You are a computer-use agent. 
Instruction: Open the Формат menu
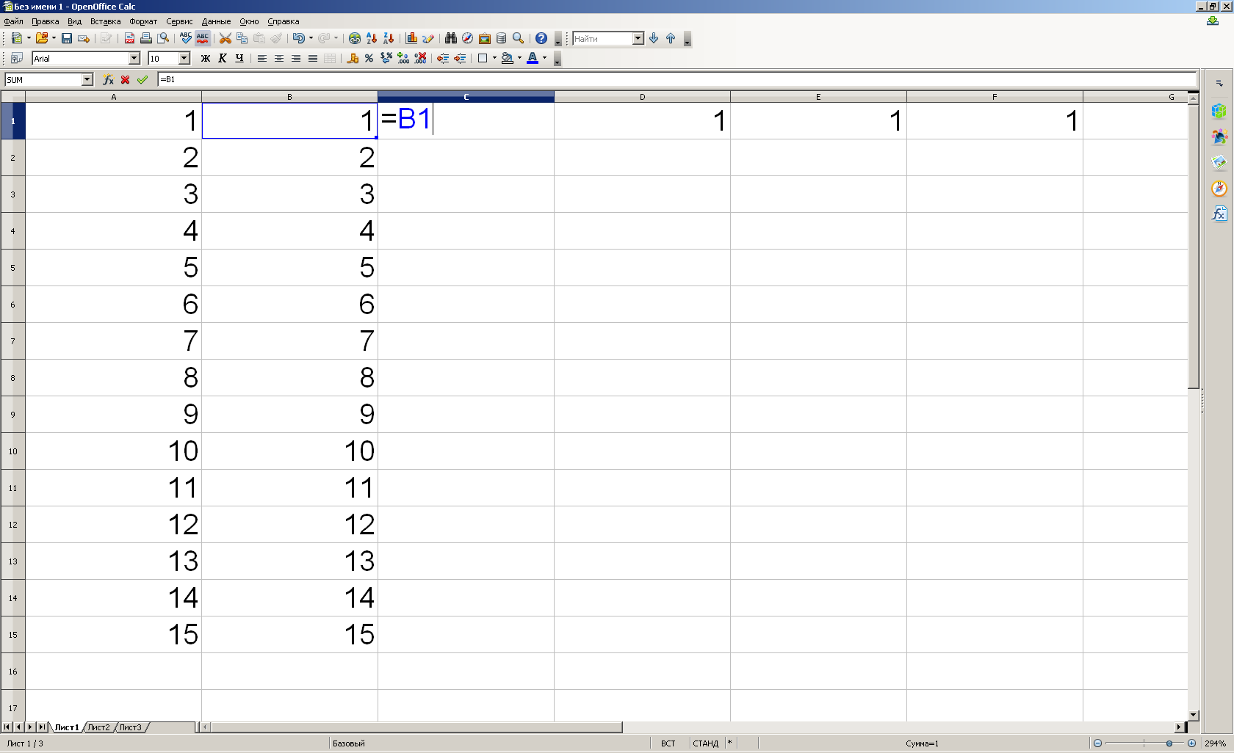(143, 21)
